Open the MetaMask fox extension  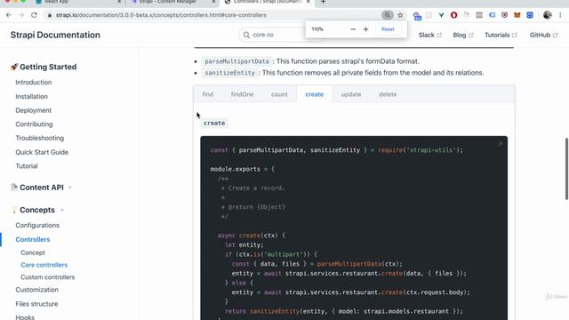click(x=517, y=15)
